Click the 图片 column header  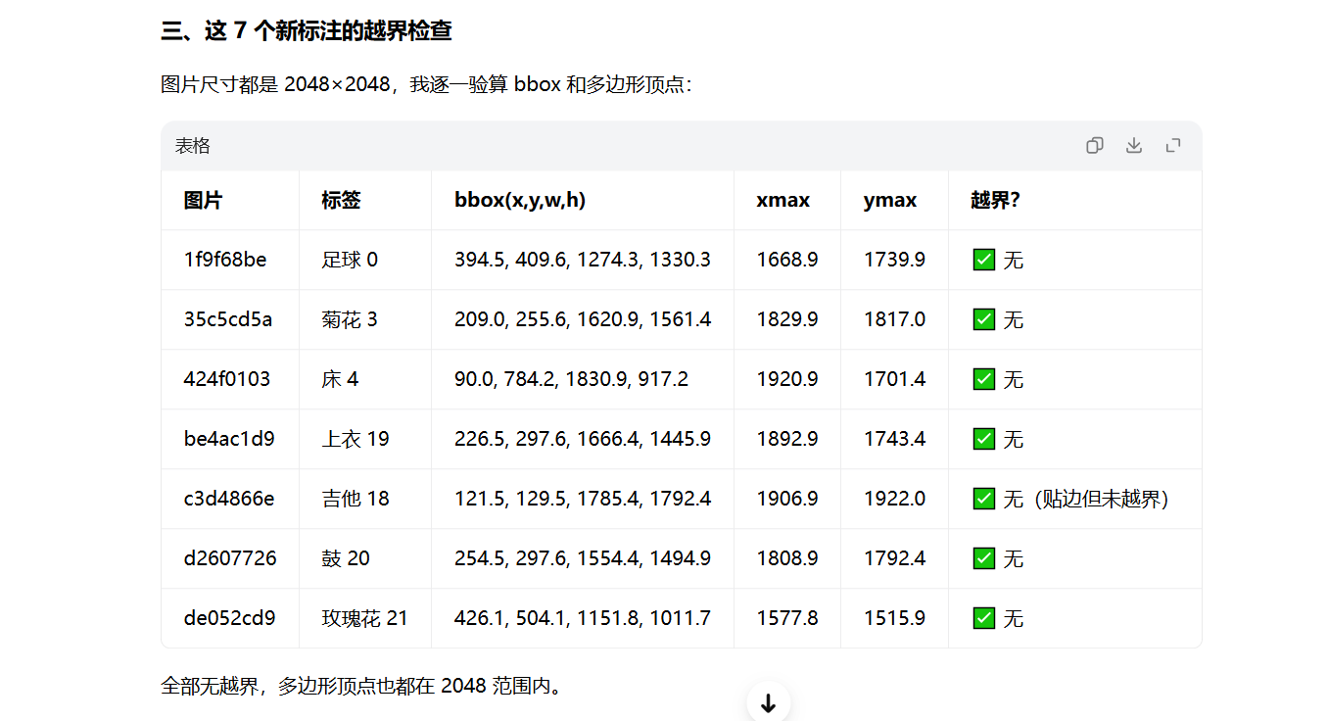coord(203,200)
